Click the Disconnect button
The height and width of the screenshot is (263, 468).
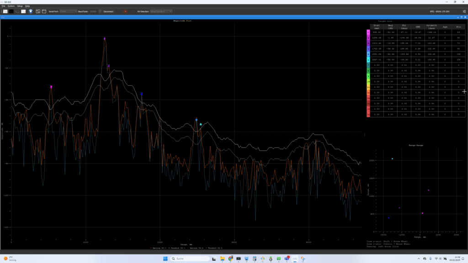[x=109, y=11]
